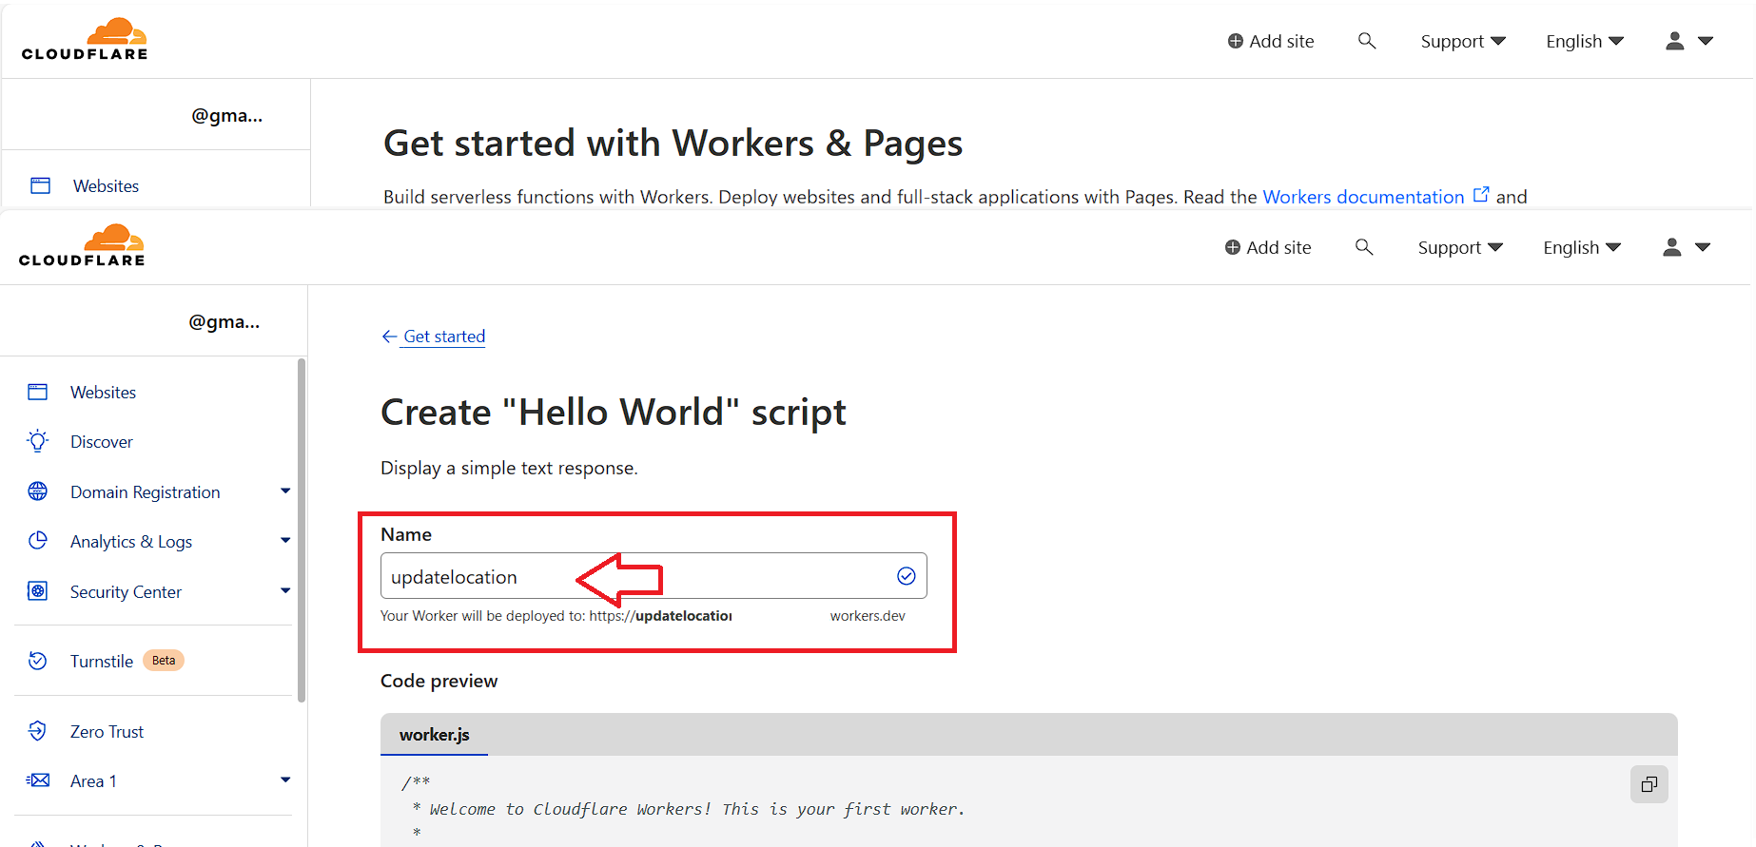Click the back arrow icon beside Get started
The width and height of the screenshot is (1756, 847).
point(389,337)
